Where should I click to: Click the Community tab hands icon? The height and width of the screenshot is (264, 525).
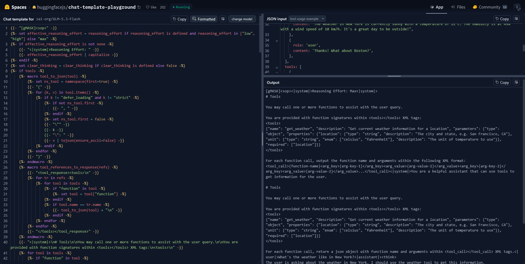[x=475, y=7]
